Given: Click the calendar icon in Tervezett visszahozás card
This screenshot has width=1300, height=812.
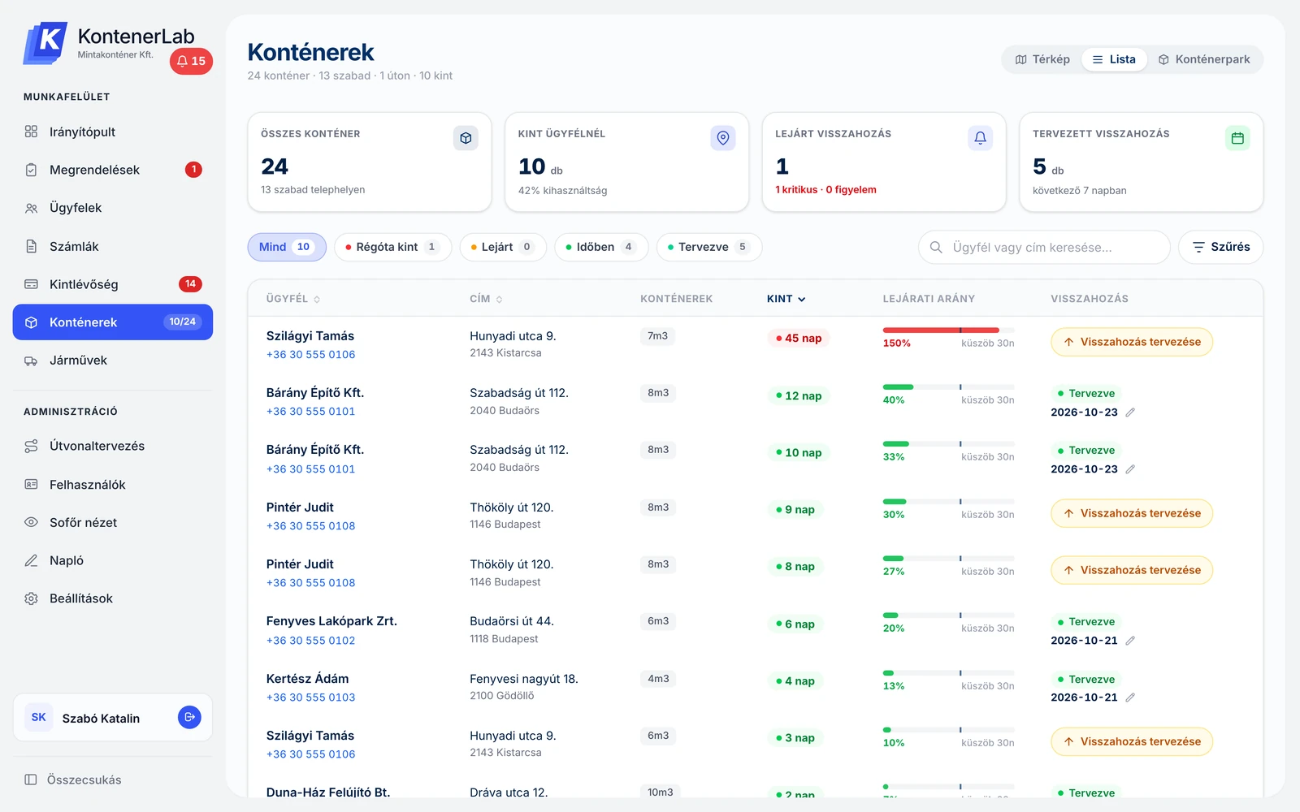Looking at the screenshot, I should point(1237,138).
